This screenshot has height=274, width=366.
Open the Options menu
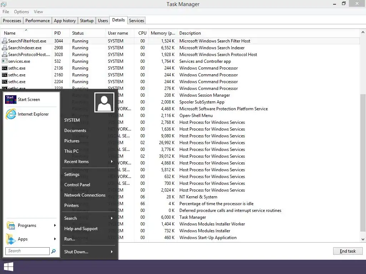pyautogui.click(x=21, y=12)
